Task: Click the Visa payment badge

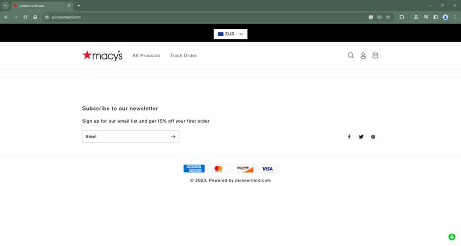Action: [x=267, y=169]
